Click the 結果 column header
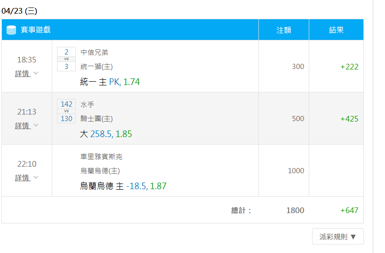Image resolution: width=385 pixels, height=253 pixels. (x=336, y=30)
